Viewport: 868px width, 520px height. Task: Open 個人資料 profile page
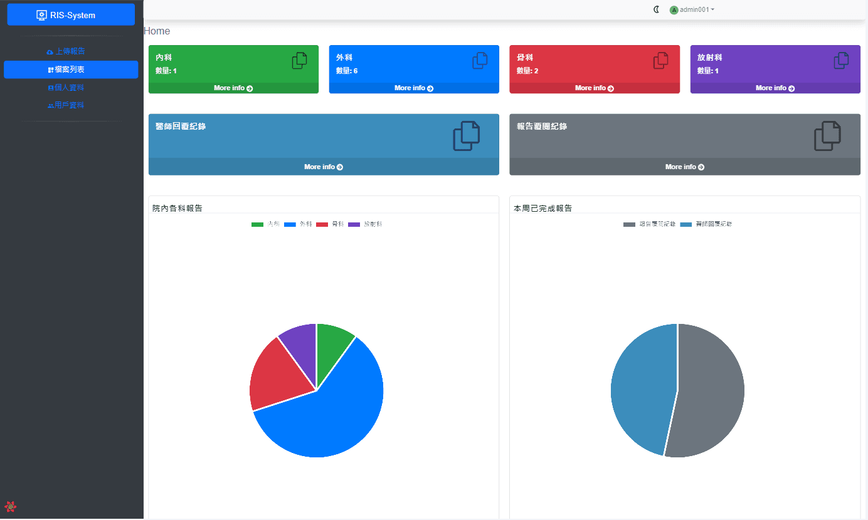point(66,88)
